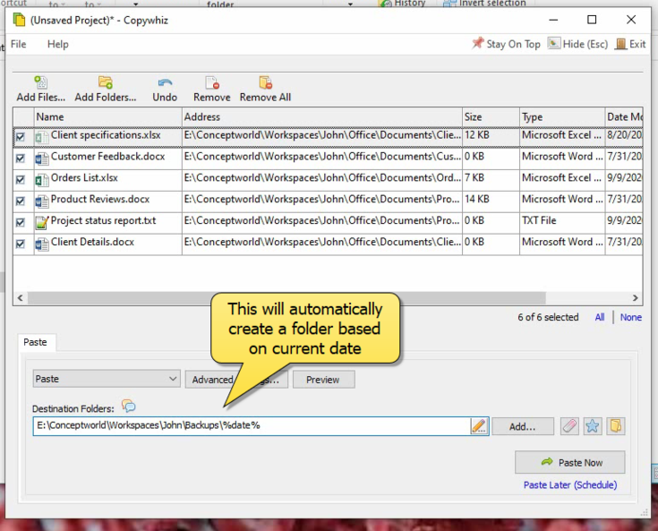Sort the list by the Name column
The height and width of the screenshot is (531, 658).
tap(107, 116)
